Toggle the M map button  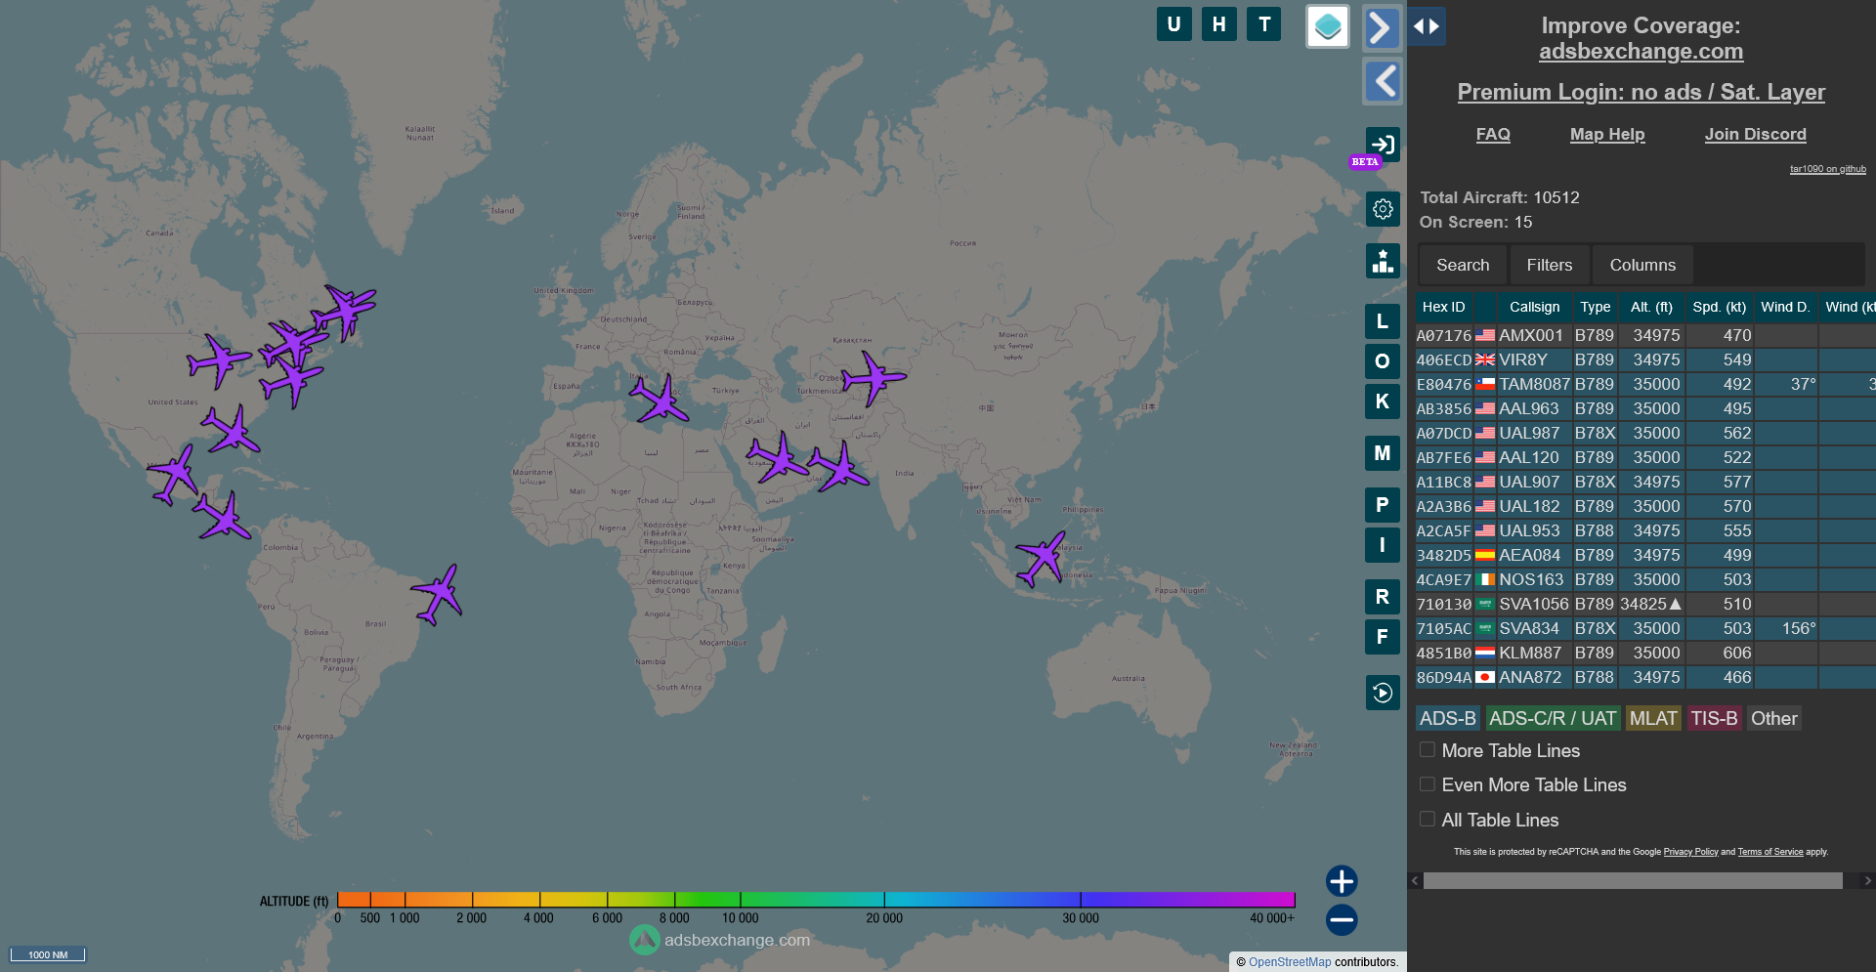pyautogui.click(x=1382, y=453)
